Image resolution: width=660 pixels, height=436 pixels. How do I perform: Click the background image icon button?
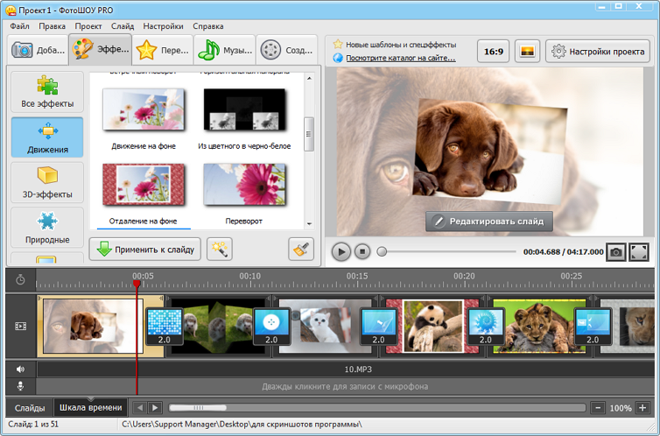[528, 52]
